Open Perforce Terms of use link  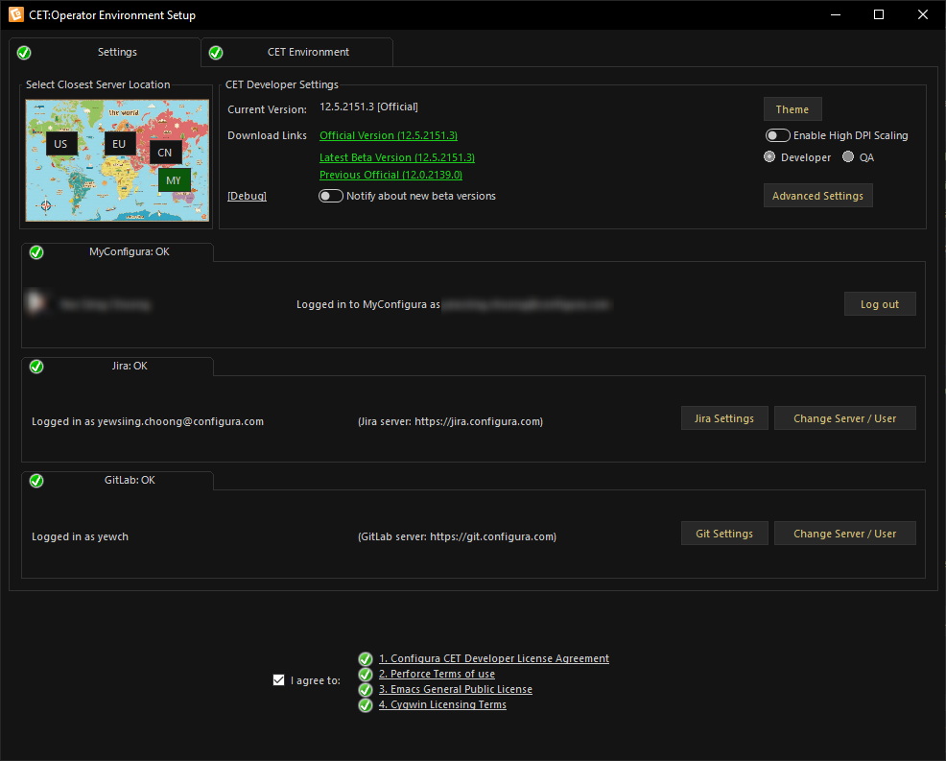tap(437, 674)
